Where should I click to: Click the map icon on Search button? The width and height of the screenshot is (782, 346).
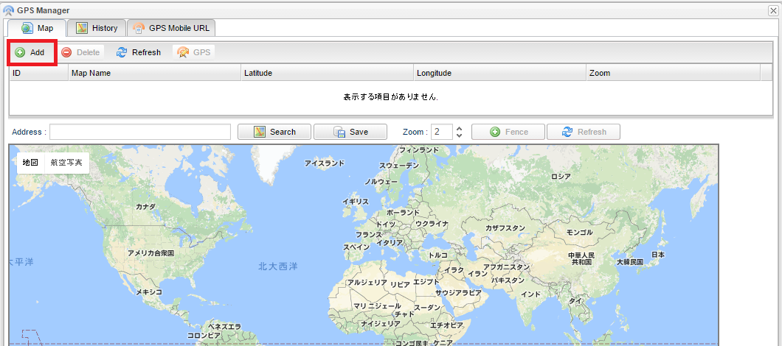tap(260, 132)
